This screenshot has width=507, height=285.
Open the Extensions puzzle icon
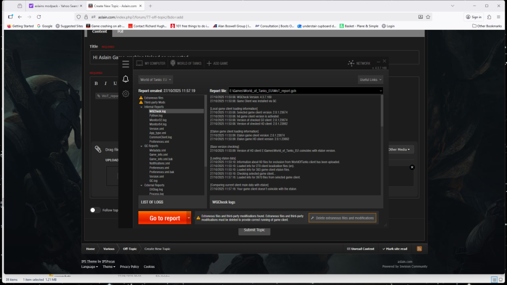coord(489,17)
